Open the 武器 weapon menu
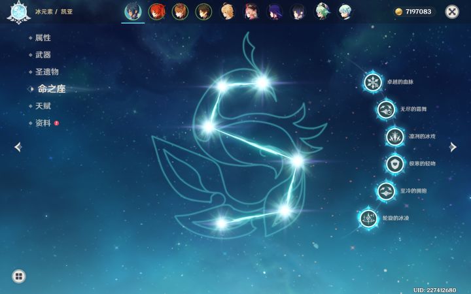Viewport: 471px width, 294px height. pos(43,55)
